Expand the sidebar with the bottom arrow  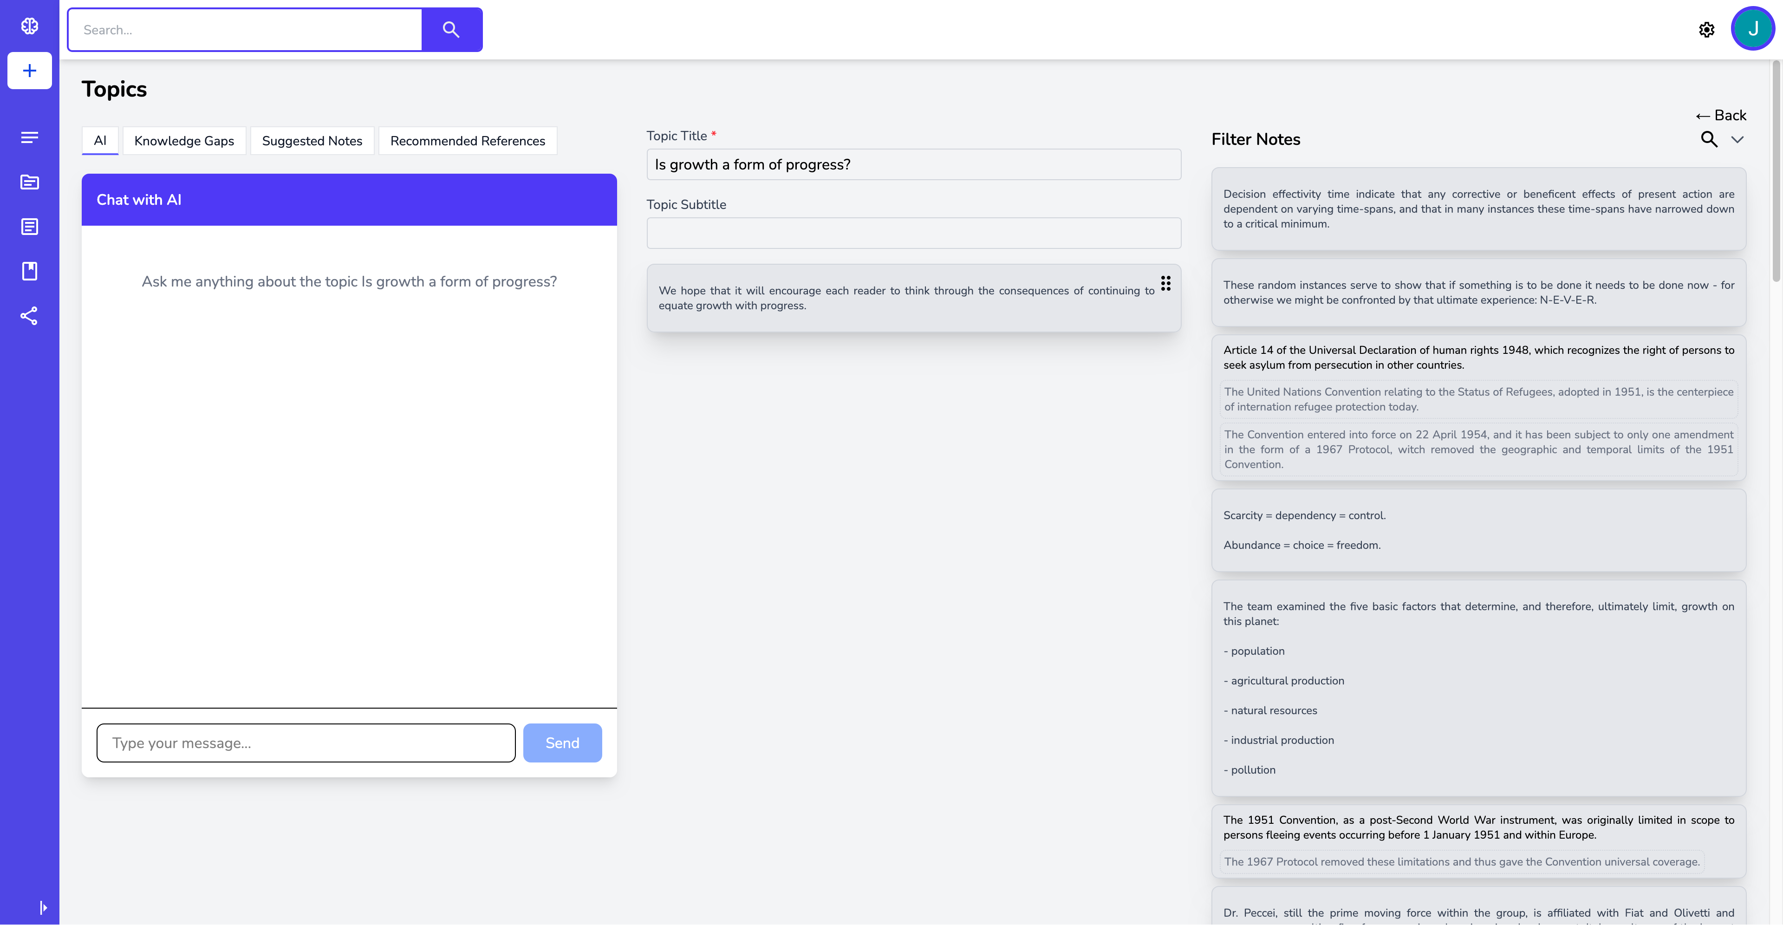43,907
